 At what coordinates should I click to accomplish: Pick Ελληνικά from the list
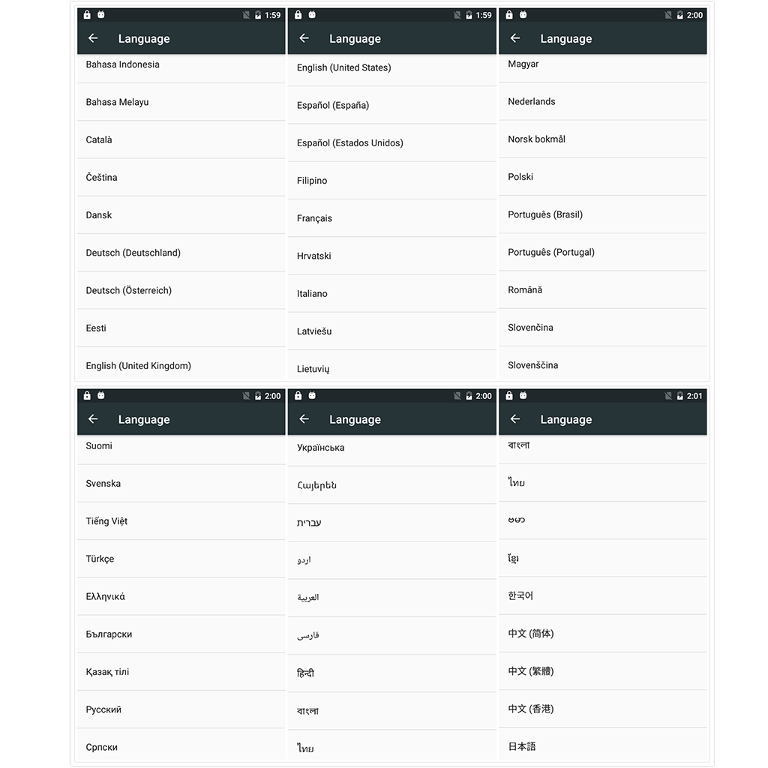[181, 596]
